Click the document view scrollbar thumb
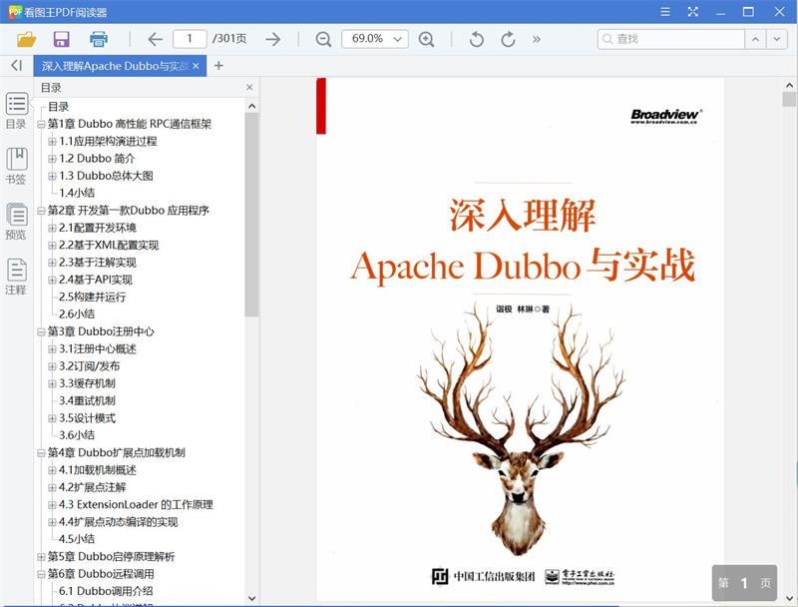 tap(789, 99)
